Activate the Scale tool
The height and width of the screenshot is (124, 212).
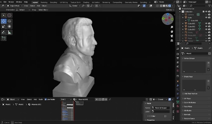(4, 26)
